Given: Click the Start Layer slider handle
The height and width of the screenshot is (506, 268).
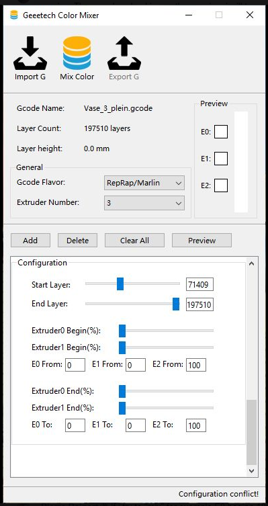Looking at the screenshot, I should click(x=120, y=284).
